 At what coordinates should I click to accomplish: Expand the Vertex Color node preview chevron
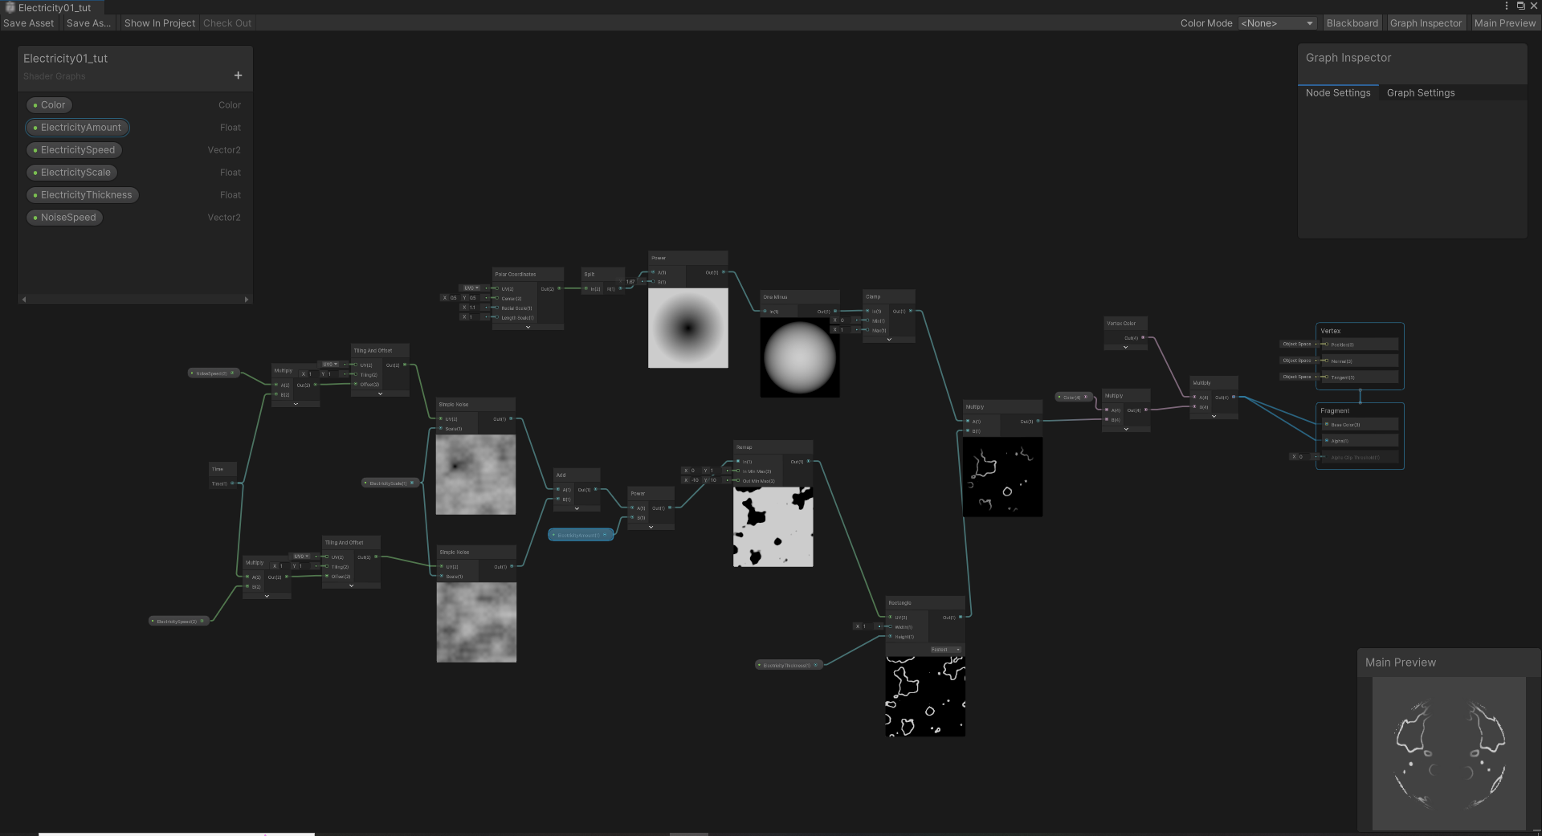(x=1125, y=347)
